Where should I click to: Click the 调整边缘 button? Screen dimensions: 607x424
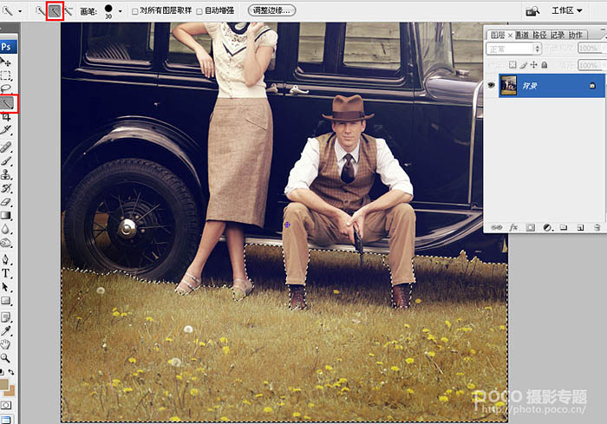(x=271, y=10)
